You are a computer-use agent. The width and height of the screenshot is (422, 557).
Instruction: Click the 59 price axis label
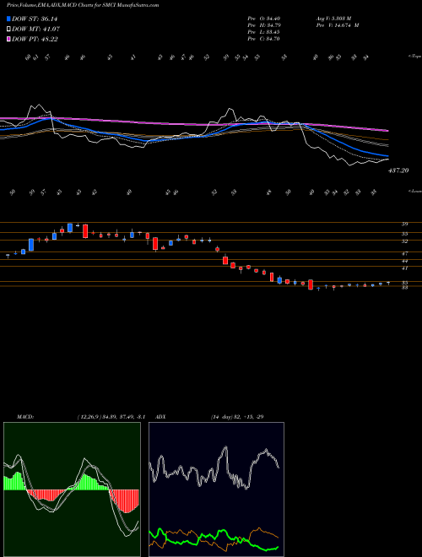pyautogui.click(x=404, y=224)
